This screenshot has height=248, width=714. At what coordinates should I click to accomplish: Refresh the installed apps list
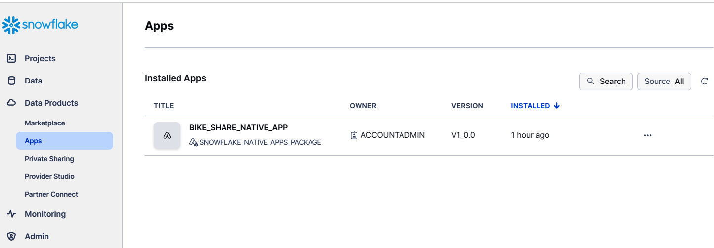tap(705, 81)
